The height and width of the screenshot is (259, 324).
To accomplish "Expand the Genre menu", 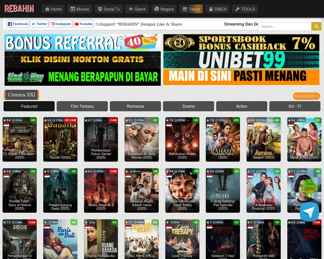I will [x=137, y=9].
